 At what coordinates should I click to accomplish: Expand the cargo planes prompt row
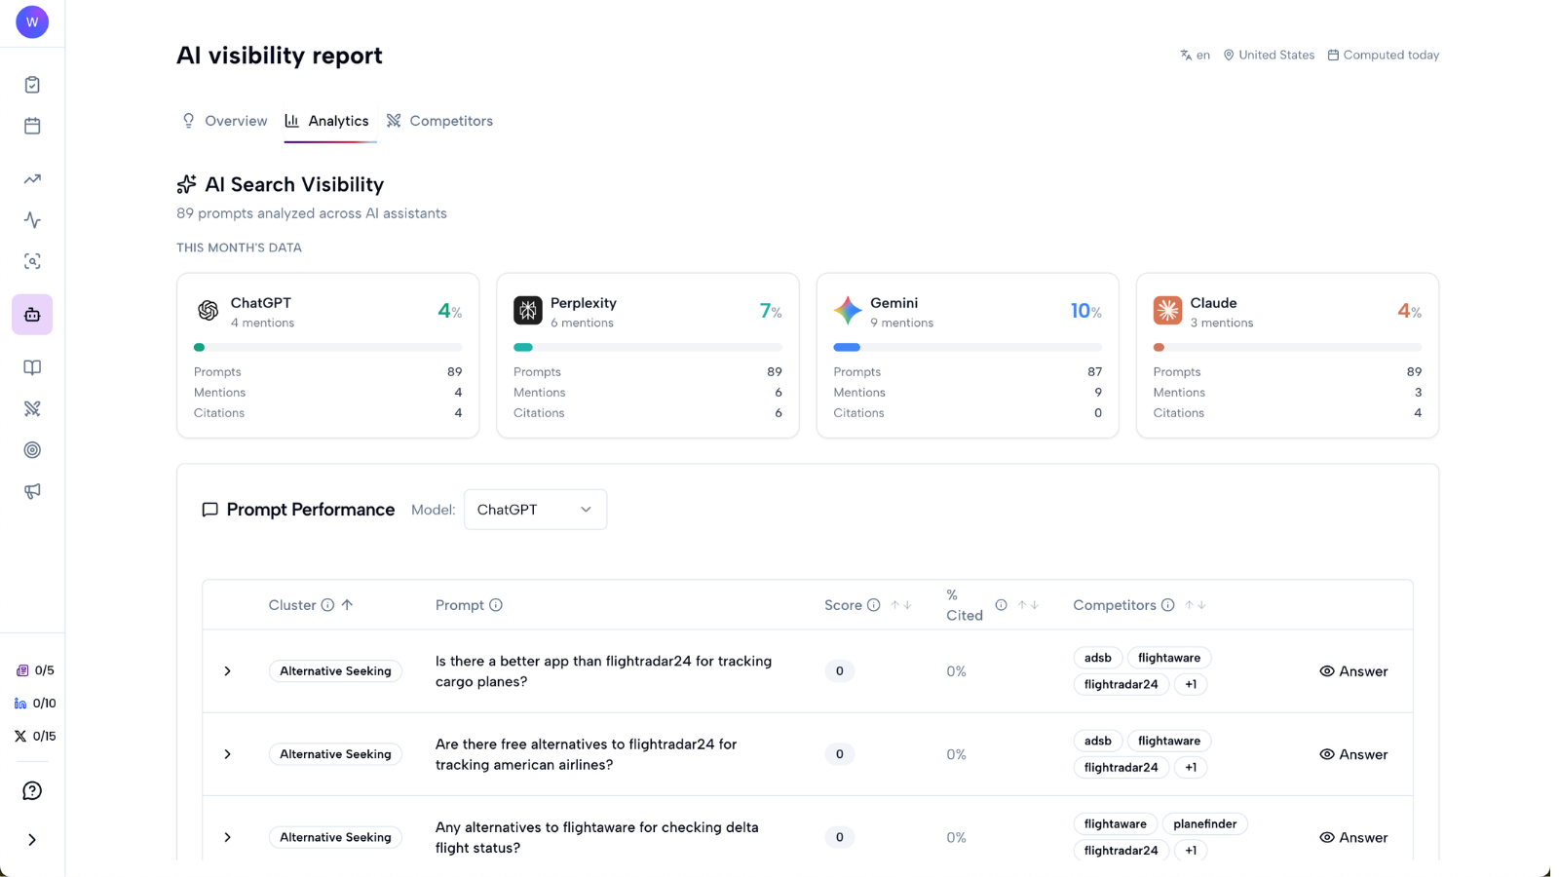pyautogui.click(x=227, y=671)
